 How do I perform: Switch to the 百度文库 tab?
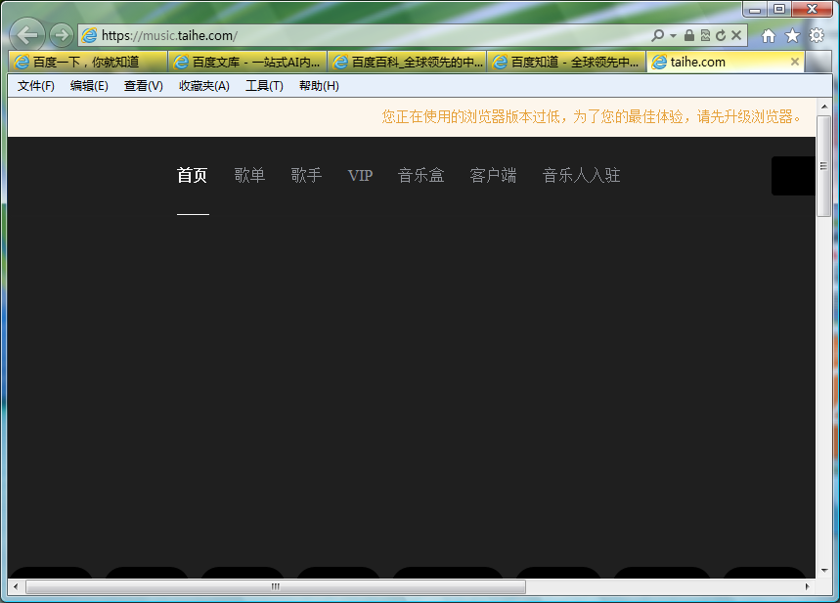pos(247,63)
